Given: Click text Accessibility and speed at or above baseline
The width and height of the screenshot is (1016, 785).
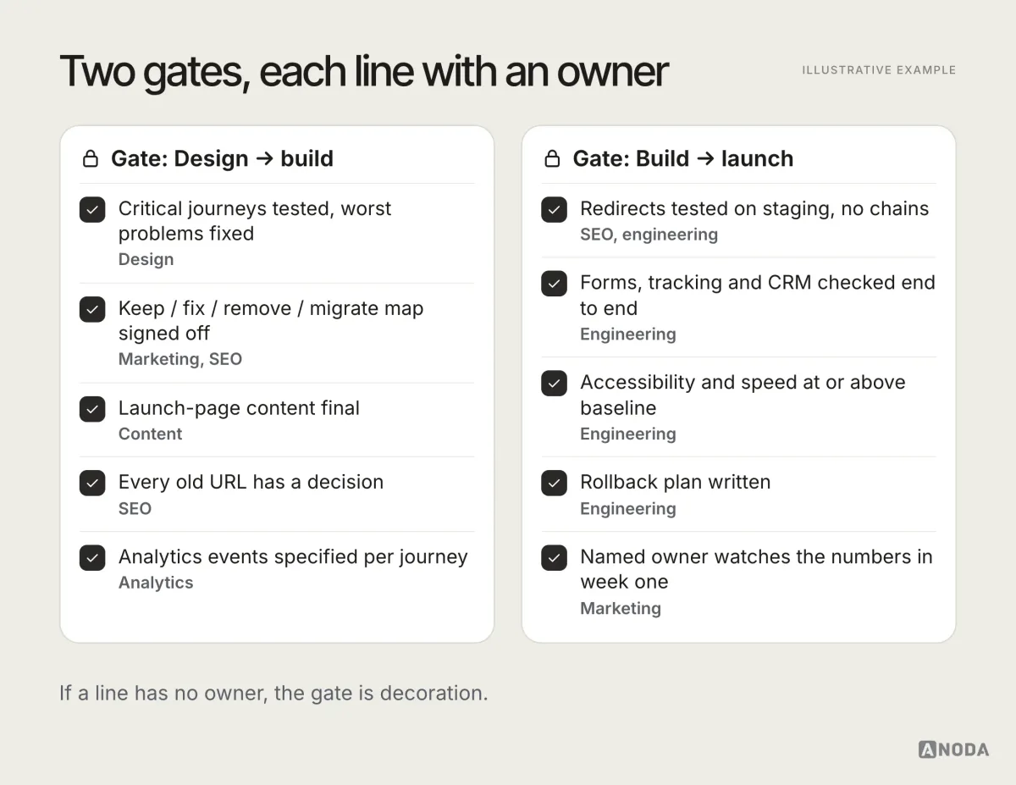Looking at the screenshot, I should coord(743,395).
